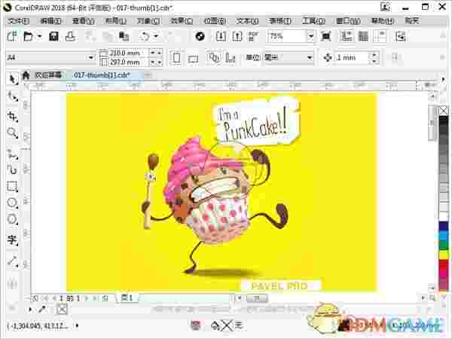This screenshot has width=452, height=339.
Task: Save the document with the floppy disk icon
Action: tap(54, 36)
